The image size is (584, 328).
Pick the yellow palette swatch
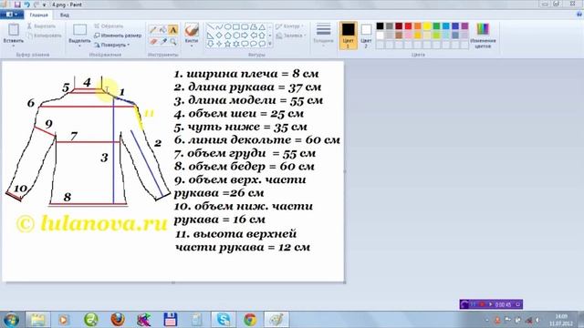pos(427,26)
